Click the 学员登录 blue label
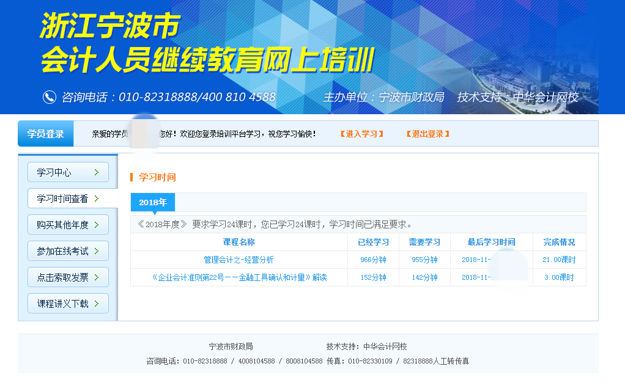 click(x=46, y=134)
